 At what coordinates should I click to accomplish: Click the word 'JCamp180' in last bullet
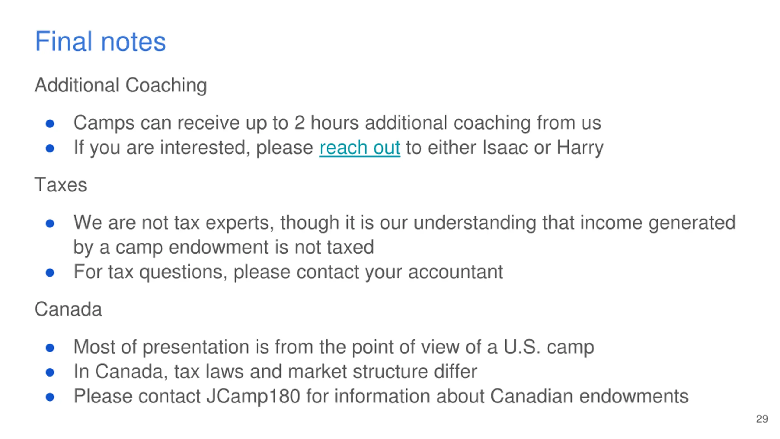tap(253, 396)
